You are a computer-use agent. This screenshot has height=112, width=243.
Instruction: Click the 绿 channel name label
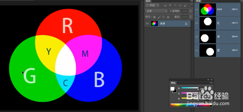tap(218, 37)
